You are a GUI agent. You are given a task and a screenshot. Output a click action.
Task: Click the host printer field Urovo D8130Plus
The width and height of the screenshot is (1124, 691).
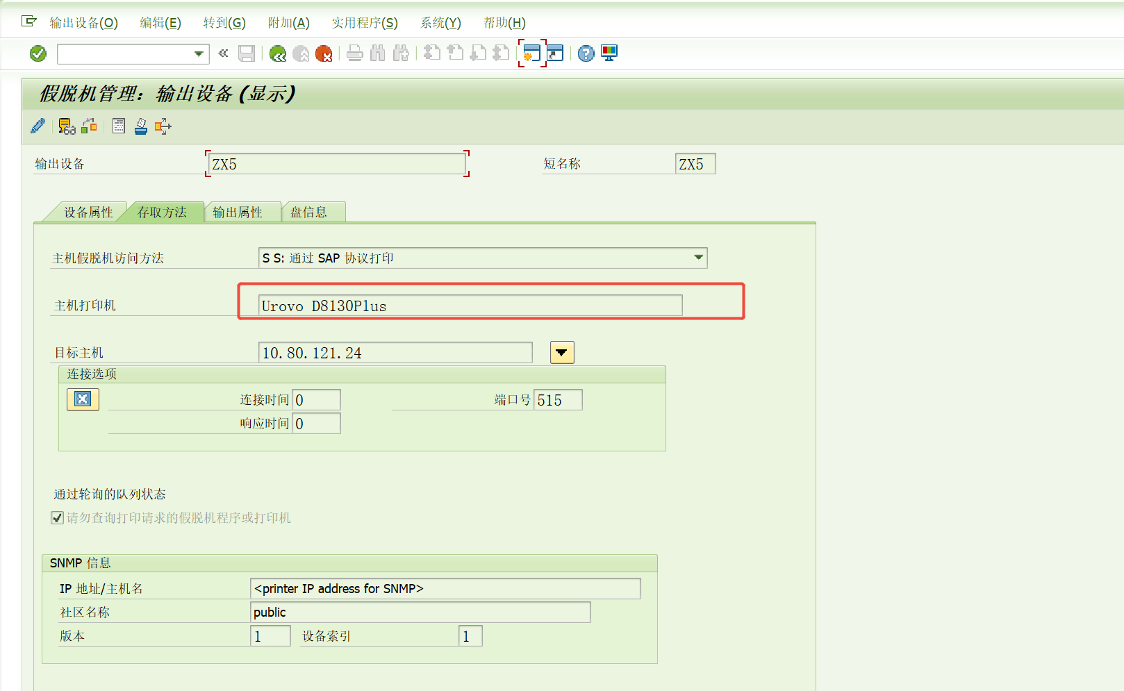470,306
